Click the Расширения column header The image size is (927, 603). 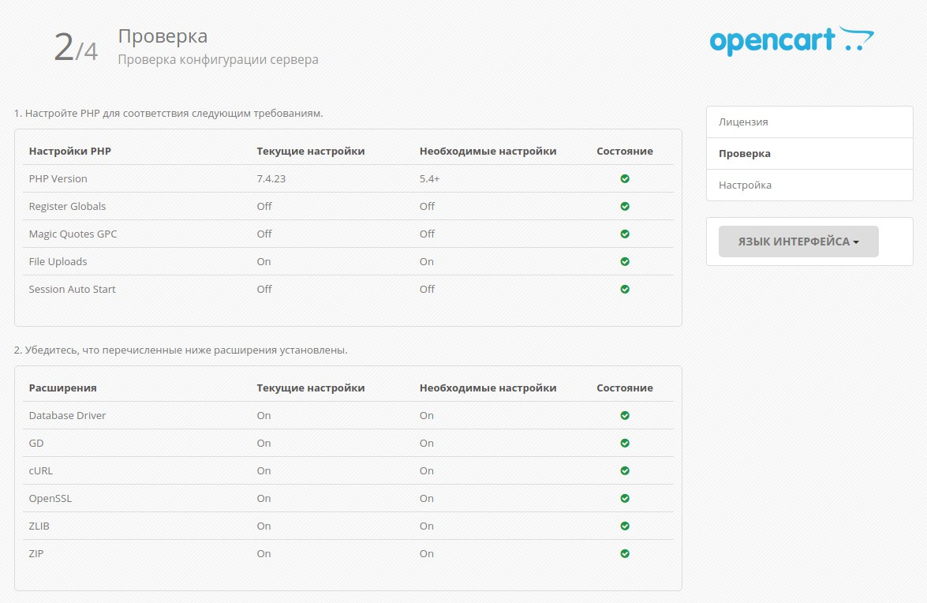tap(62, 388)
